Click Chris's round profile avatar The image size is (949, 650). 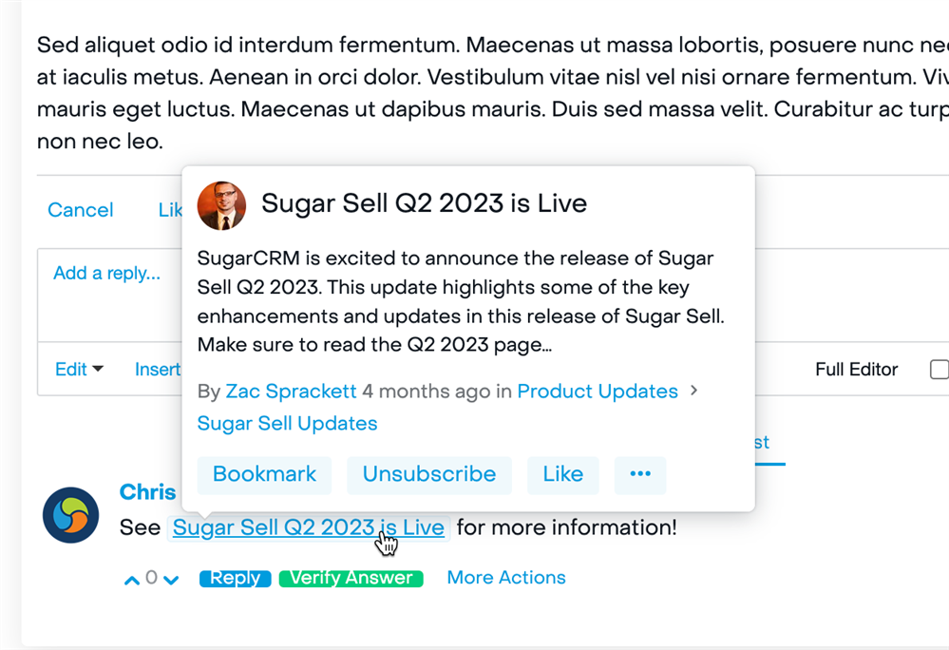pos(71,515)
